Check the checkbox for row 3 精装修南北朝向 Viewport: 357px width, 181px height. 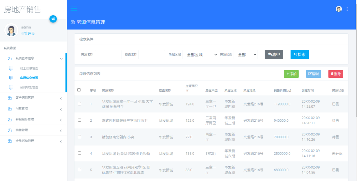[79, 137]
